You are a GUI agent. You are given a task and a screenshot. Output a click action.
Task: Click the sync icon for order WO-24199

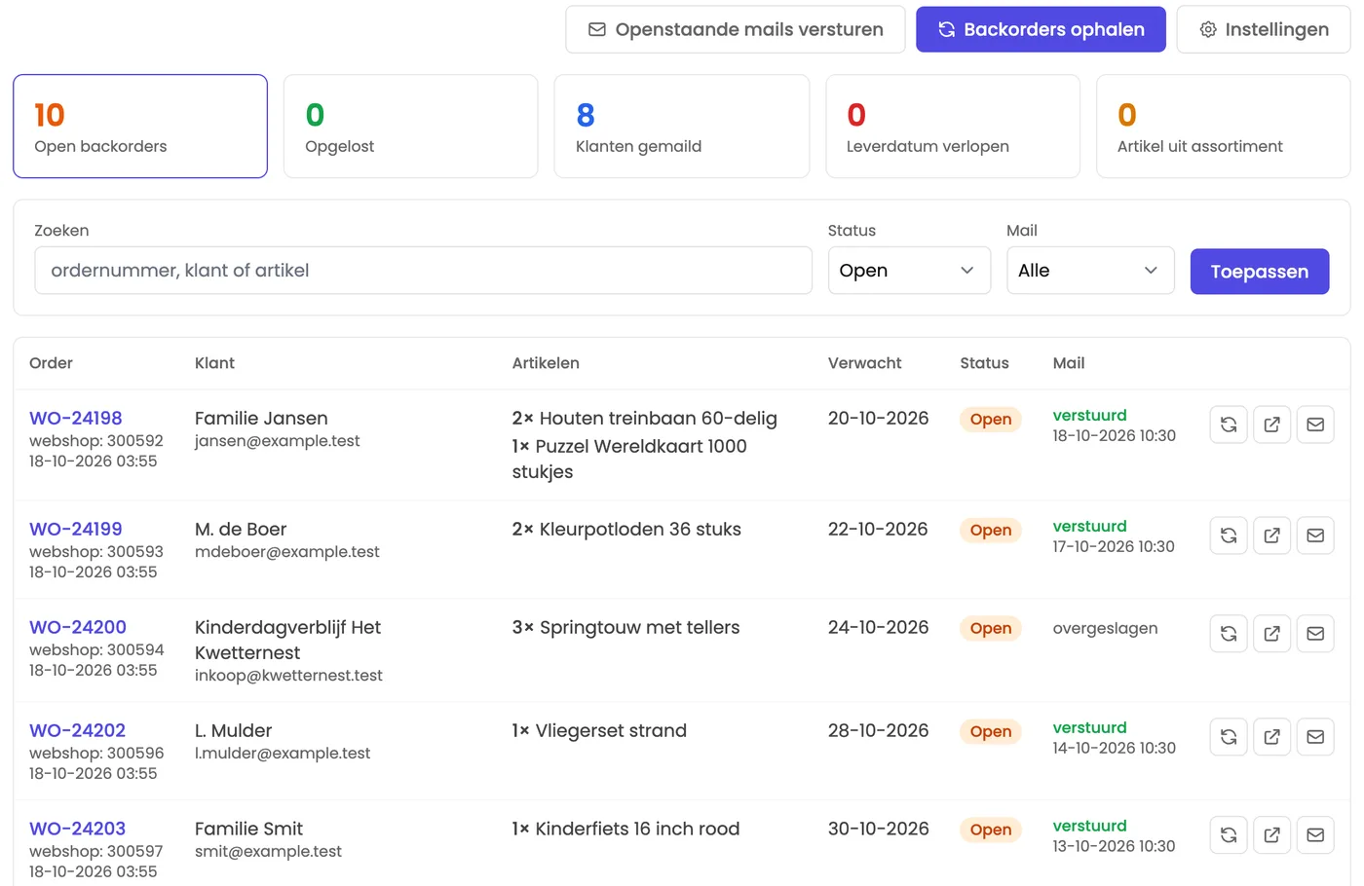pyautogui.click(x=1229, y=535)
